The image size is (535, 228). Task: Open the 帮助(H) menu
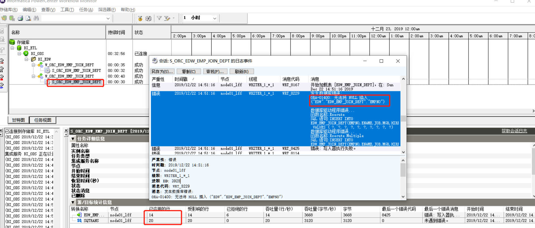128,10
